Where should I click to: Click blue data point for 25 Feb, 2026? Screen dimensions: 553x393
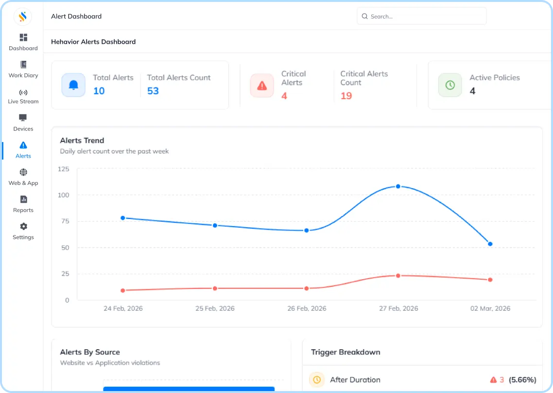point(215,225)
